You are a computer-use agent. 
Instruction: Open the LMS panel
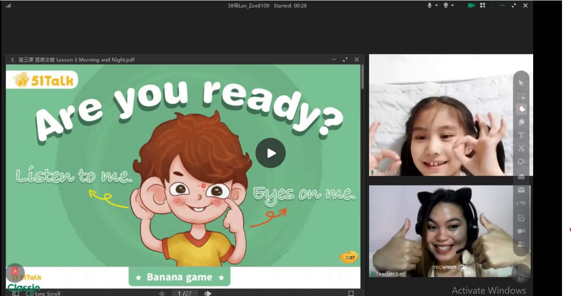(521, 203)
